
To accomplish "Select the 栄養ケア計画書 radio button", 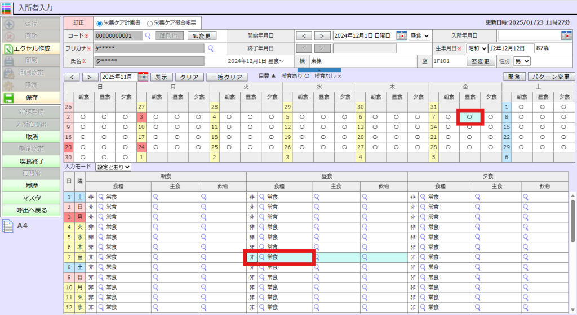I will (x=100, y=24).
